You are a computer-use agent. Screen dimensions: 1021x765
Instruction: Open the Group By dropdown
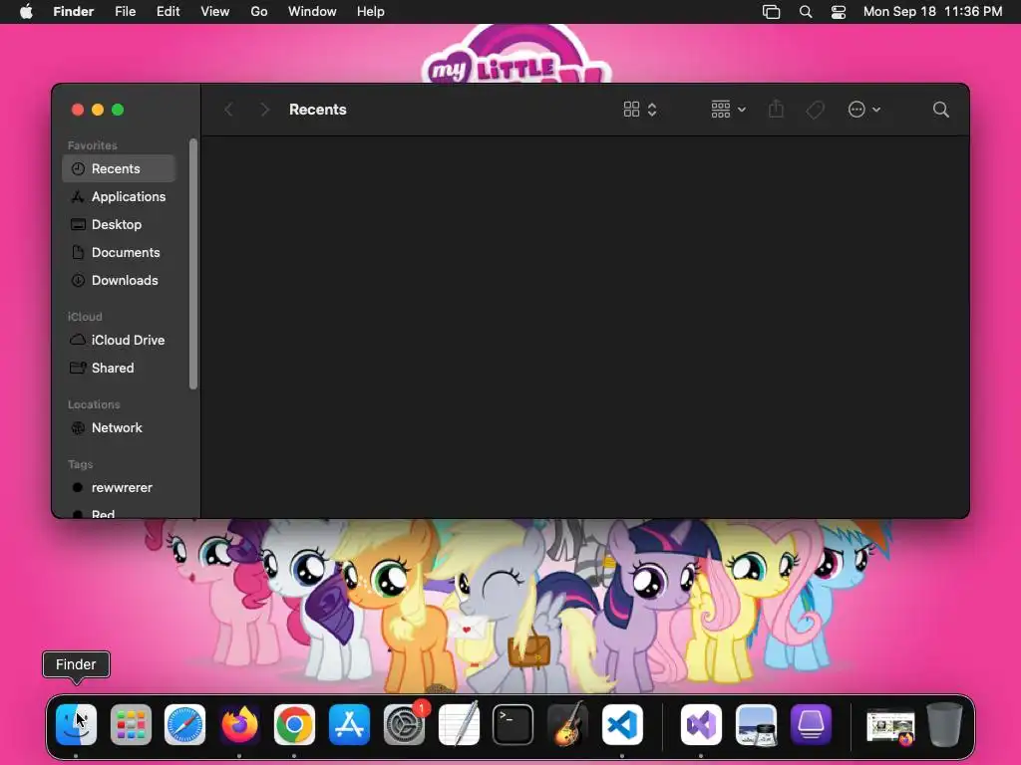(x=728, y=110)
